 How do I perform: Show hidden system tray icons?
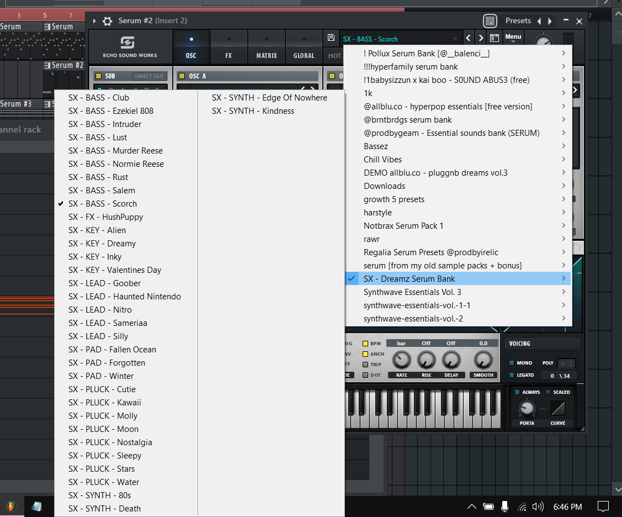[x=471, y=507]
